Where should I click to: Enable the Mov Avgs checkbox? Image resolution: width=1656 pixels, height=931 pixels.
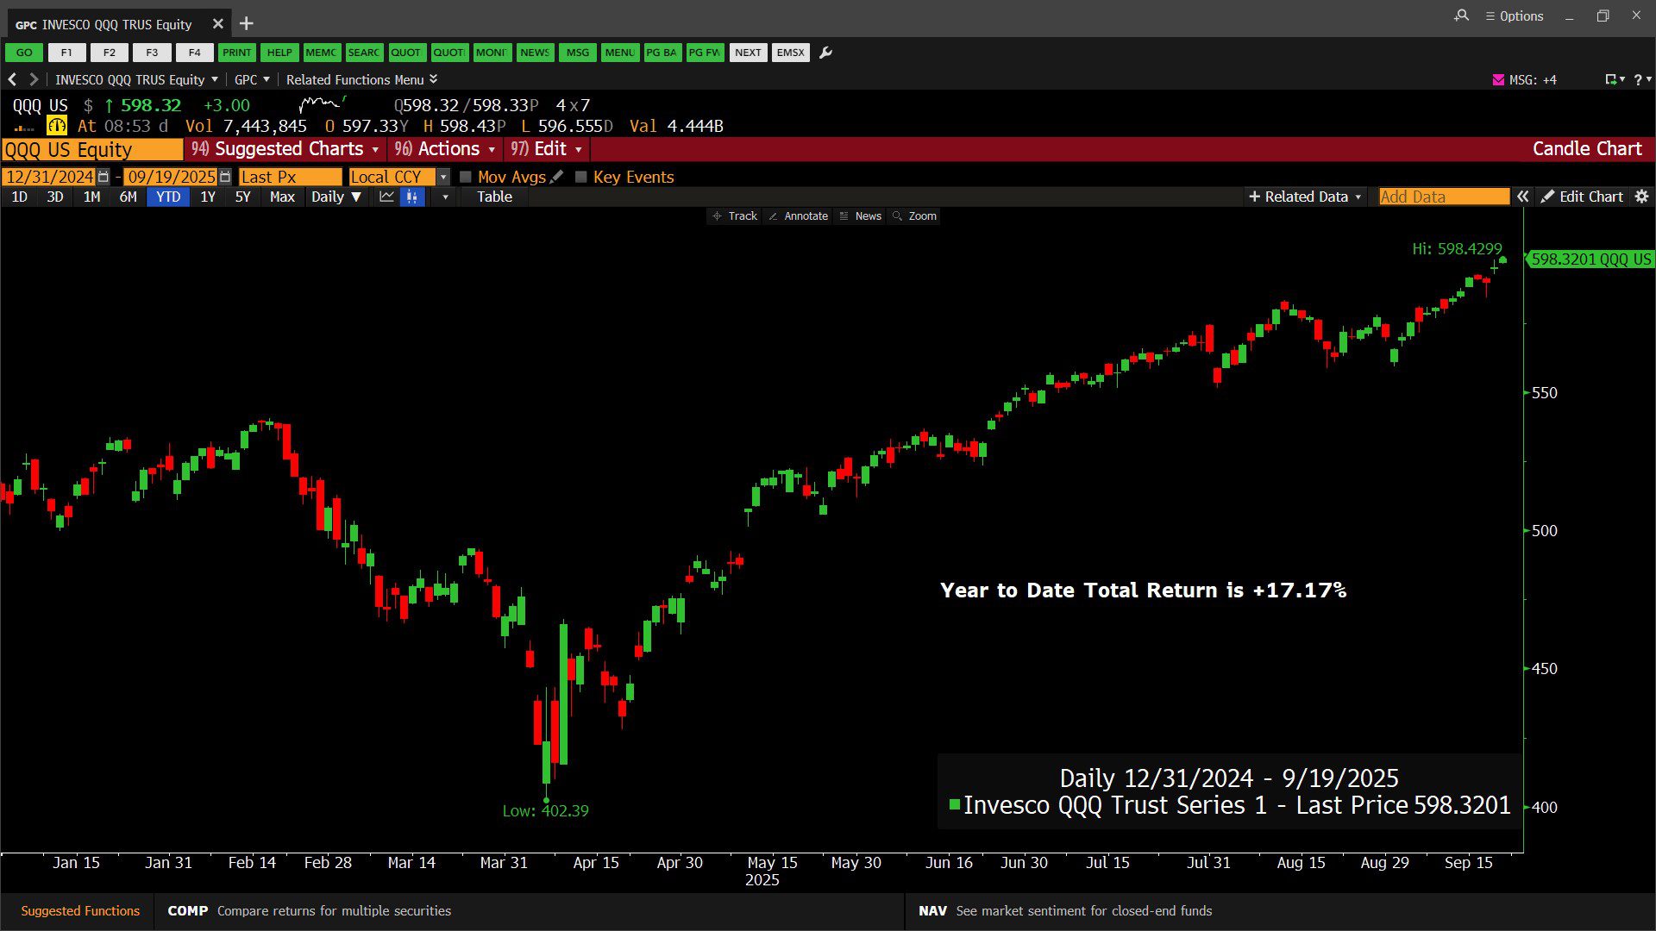pyautogui.click(x=466, y=177)
